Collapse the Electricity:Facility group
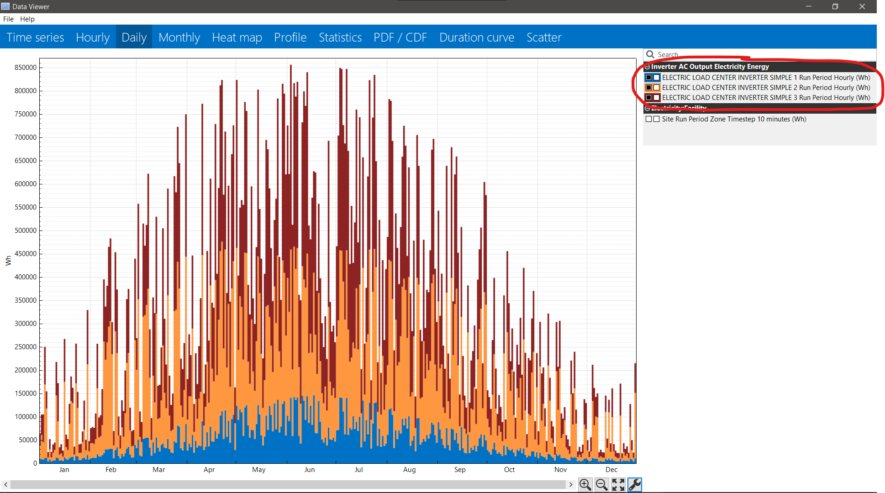 point(647,109)
